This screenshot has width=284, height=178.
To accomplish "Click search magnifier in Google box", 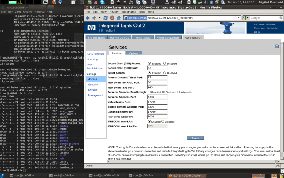I will point(281,18).
